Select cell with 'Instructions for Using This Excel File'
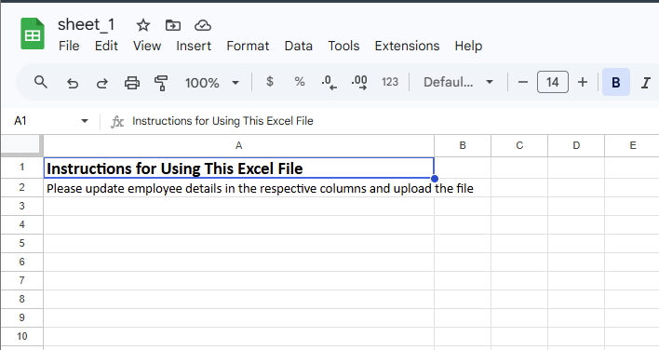The width and height of the screenshot is (659, 350). pyautogui.click(x=238, y=168)
